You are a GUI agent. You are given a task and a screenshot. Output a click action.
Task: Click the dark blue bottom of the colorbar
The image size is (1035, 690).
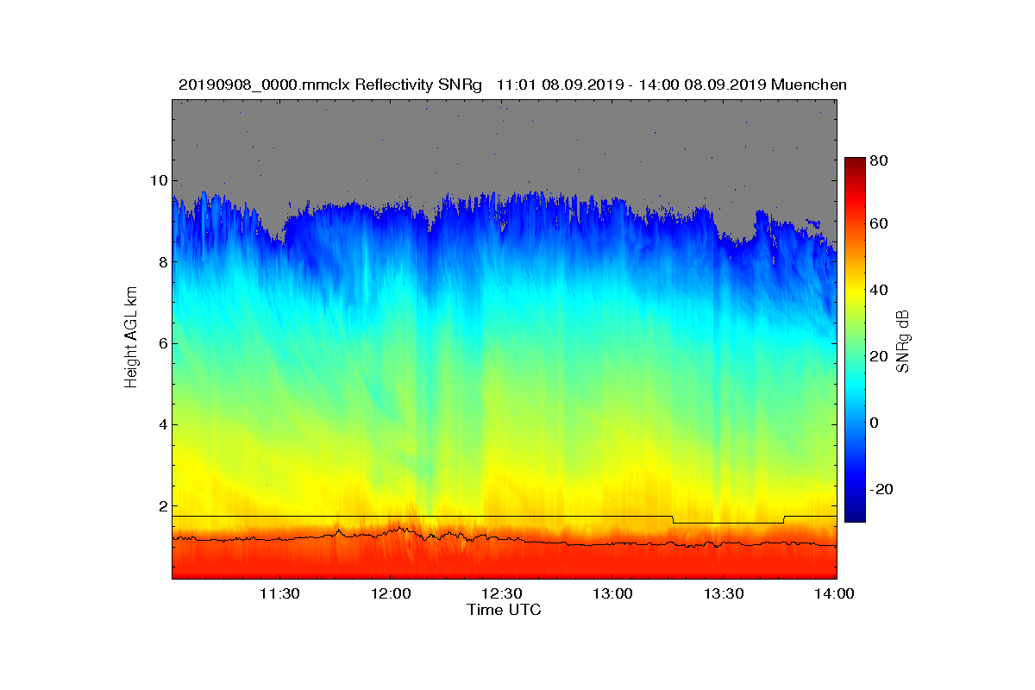click(855, 515)
